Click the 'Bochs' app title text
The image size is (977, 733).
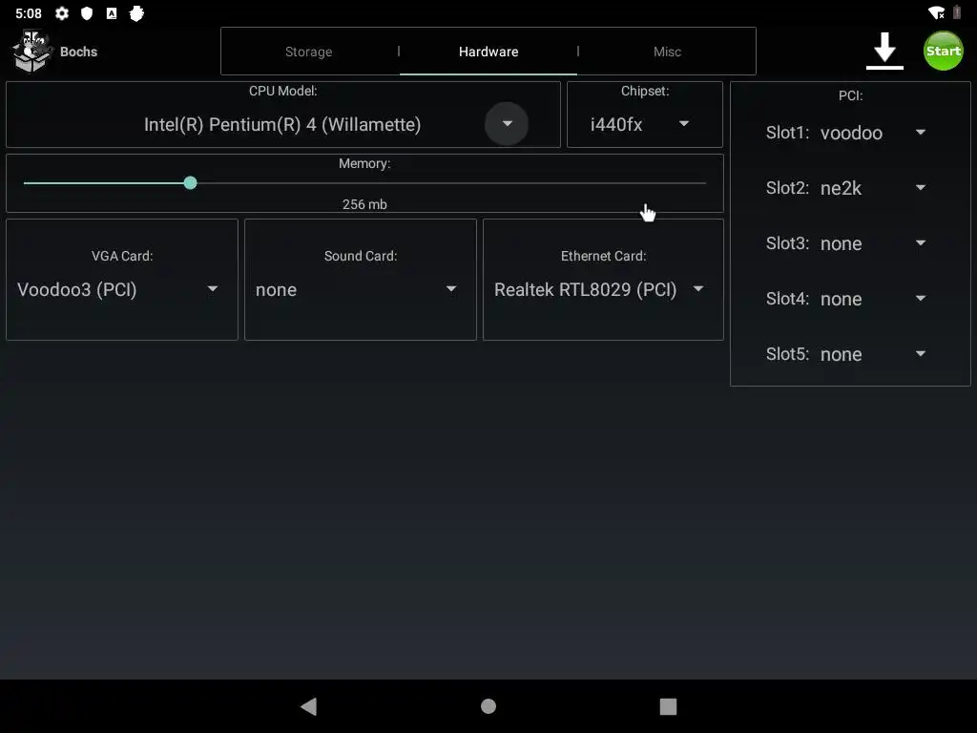click(78, 52)
